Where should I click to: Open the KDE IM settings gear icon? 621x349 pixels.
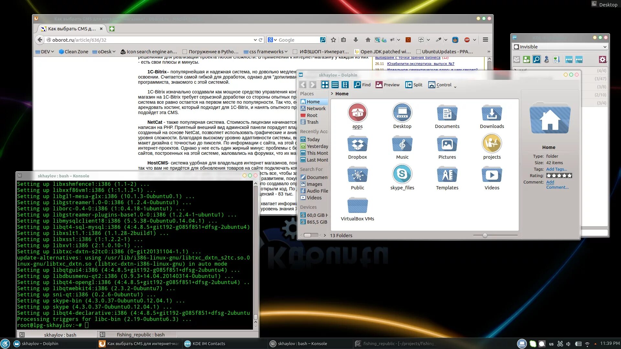pos(602,59)
